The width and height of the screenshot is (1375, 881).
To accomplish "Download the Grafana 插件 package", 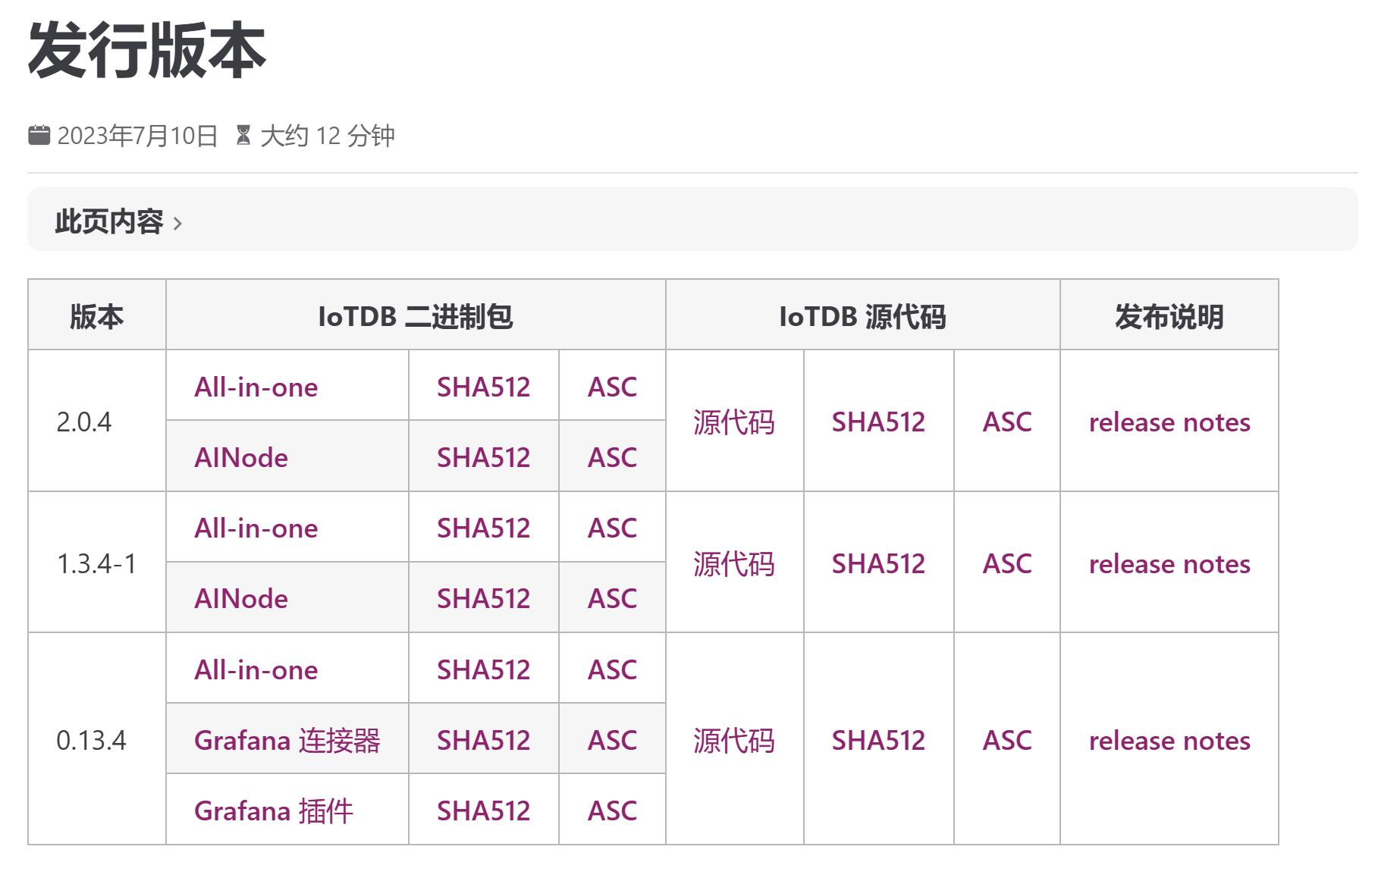I will pos(273,811).
